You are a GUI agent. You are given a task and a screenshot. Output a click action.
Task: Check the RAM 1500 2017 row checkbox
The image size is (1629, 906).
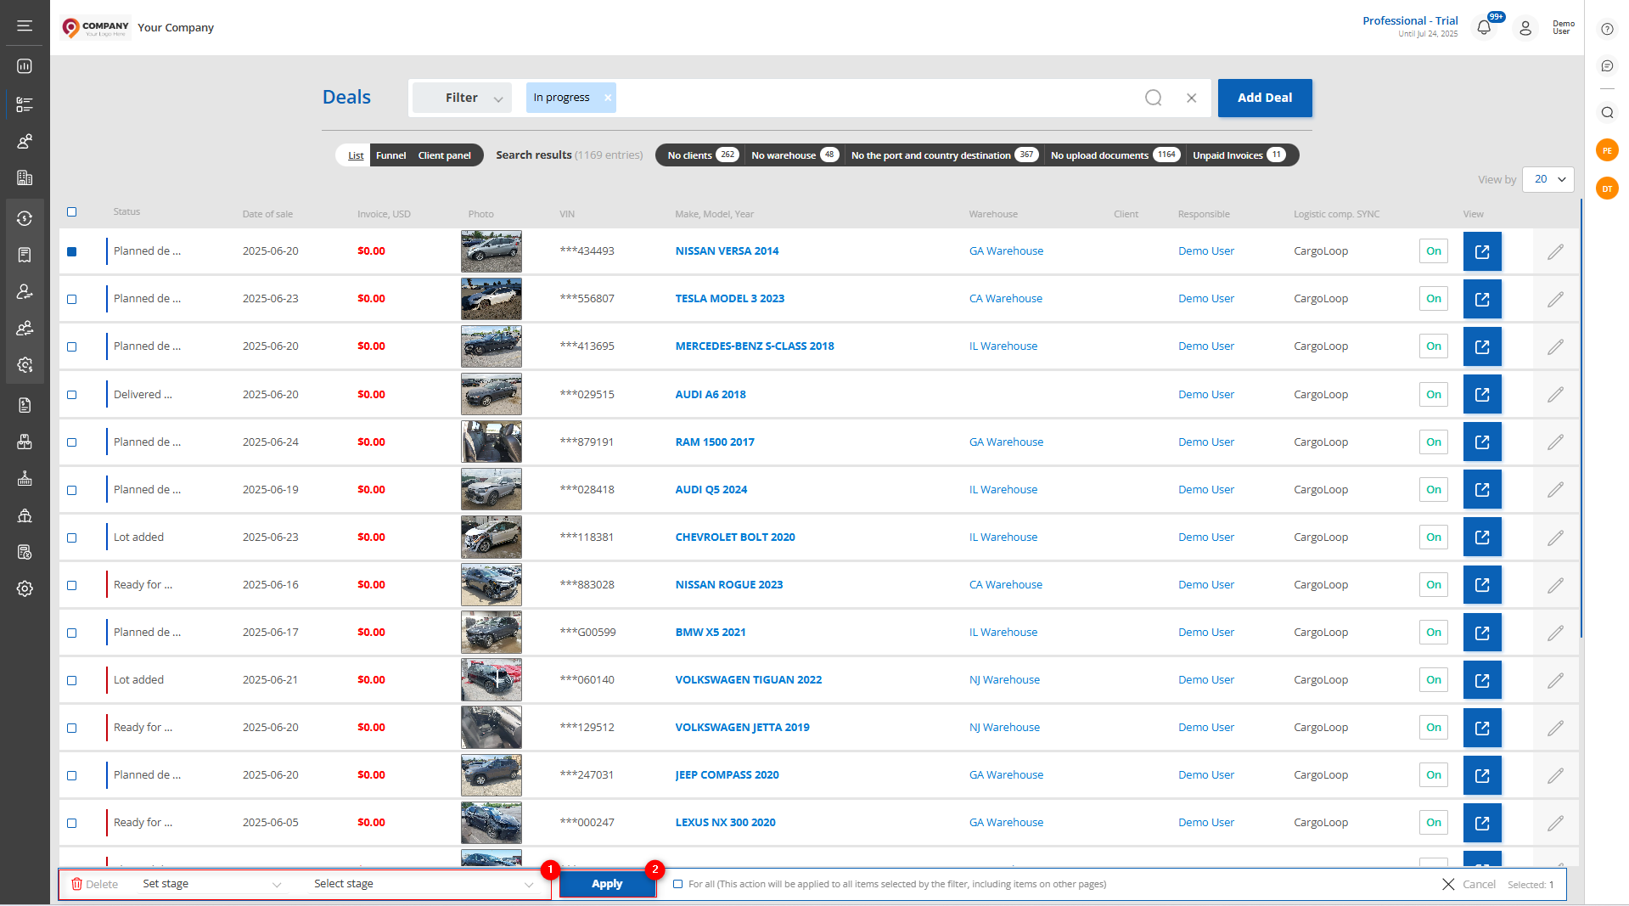tap(71, 442)
